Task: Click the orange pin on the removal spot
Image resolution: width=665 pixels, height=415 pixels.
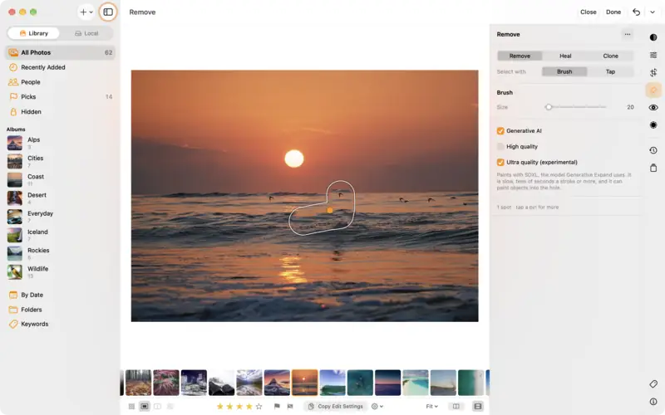Action: pos(330,210)
